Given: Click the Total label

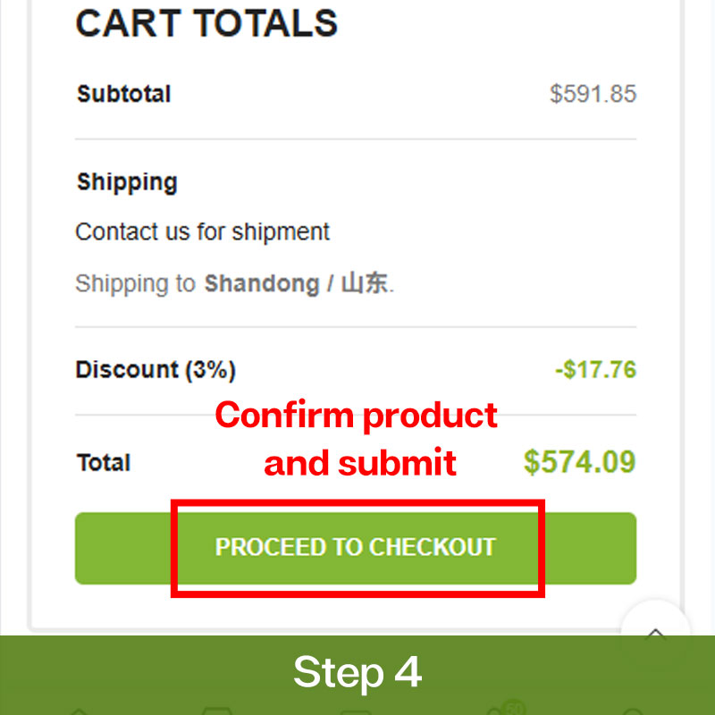Looking at the screenshot, I should [104, 463].
